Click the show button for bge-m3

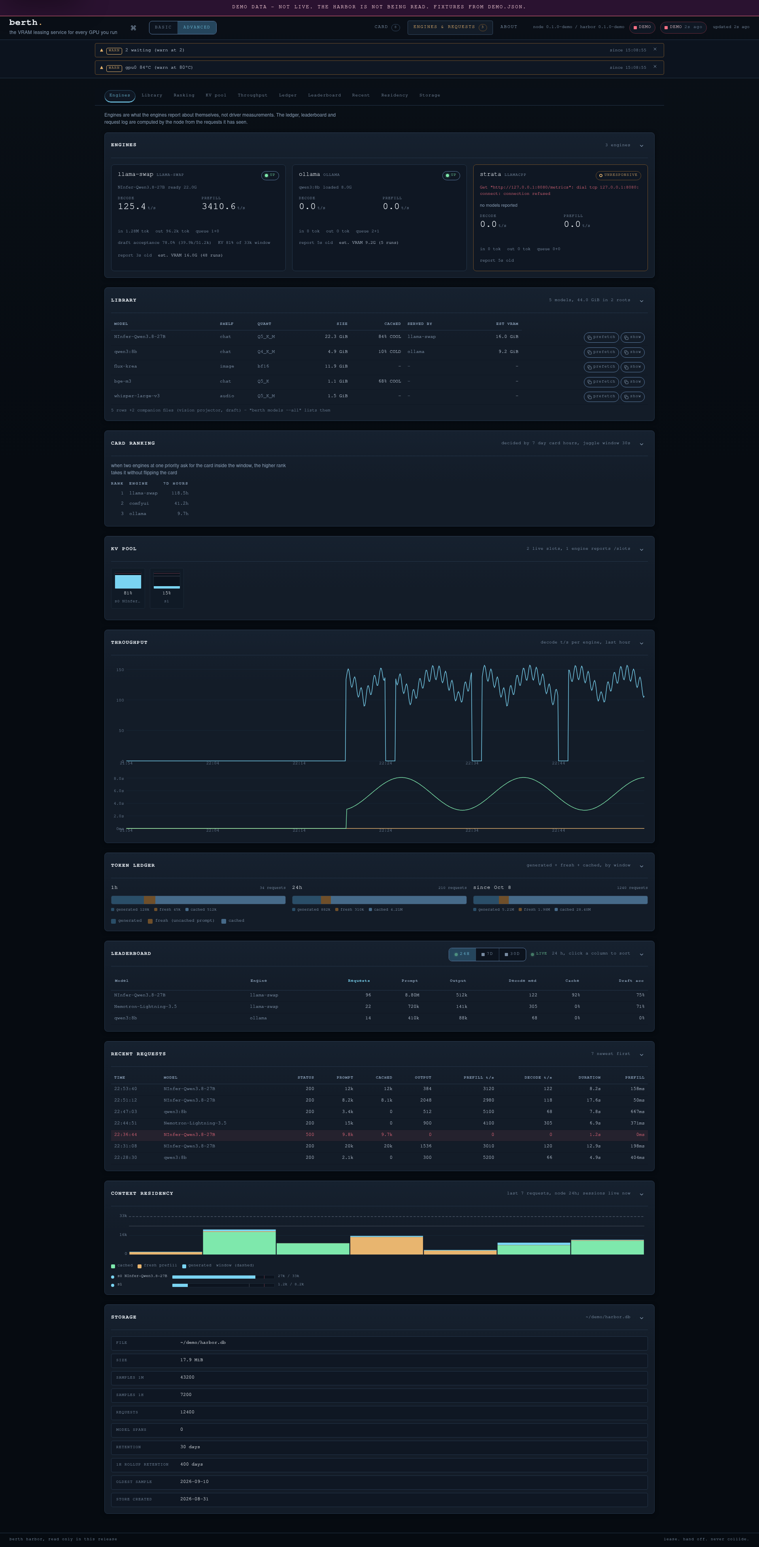pos(632,382)
